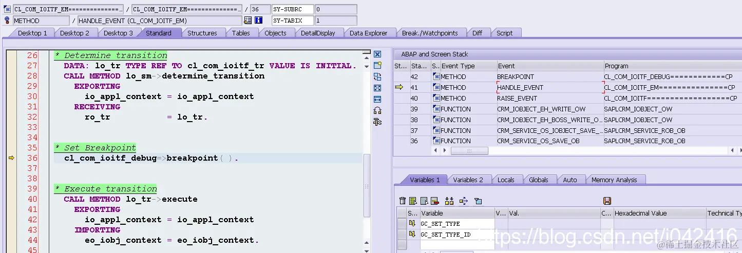Click the variable-row icon with the red bar
742x253 pixels.
[434, 201]
